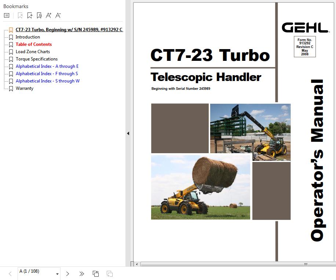Image resolution: width=336 pixels, height=280 pixels.
Task: Select the CT7-23 Turbo top-level bookmark
Action: 69,30
